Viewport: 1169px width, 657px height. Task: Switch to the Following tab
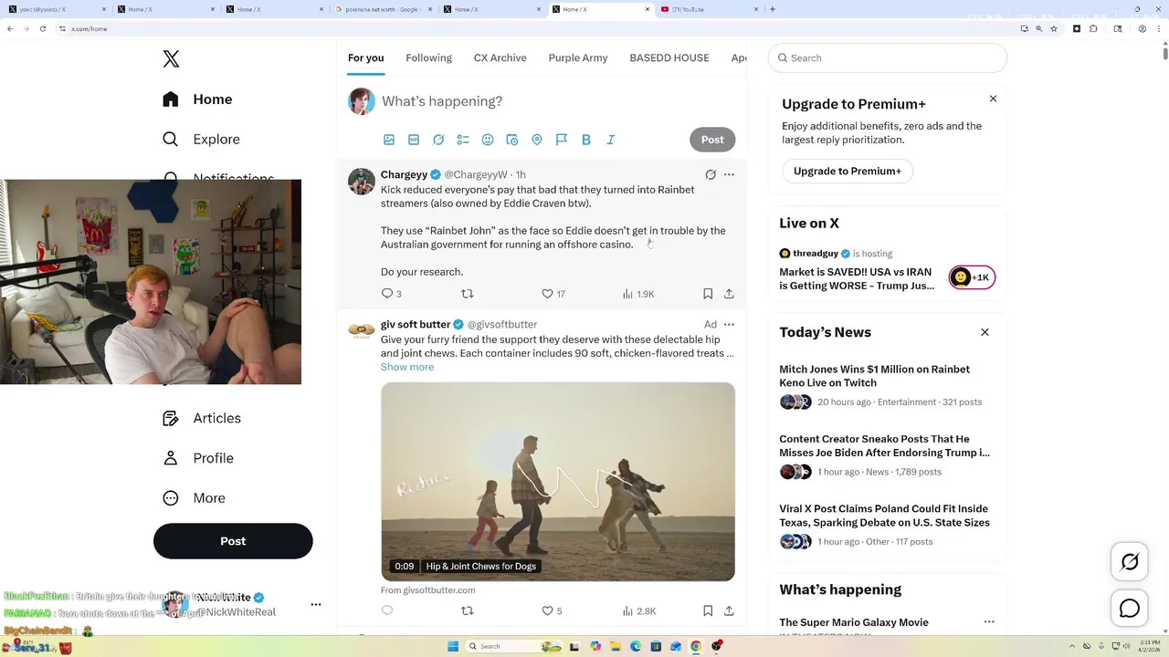pos(428,57)
